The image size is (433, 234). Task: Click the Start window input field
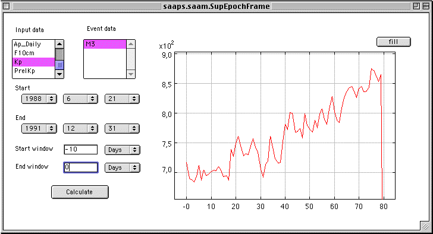(81, 150)
